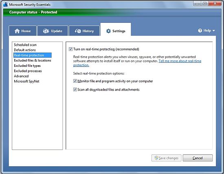Expand the Help dropdown arrow
Screen dimensions: 224x174
pyautogui.click(x=213, y=31)
